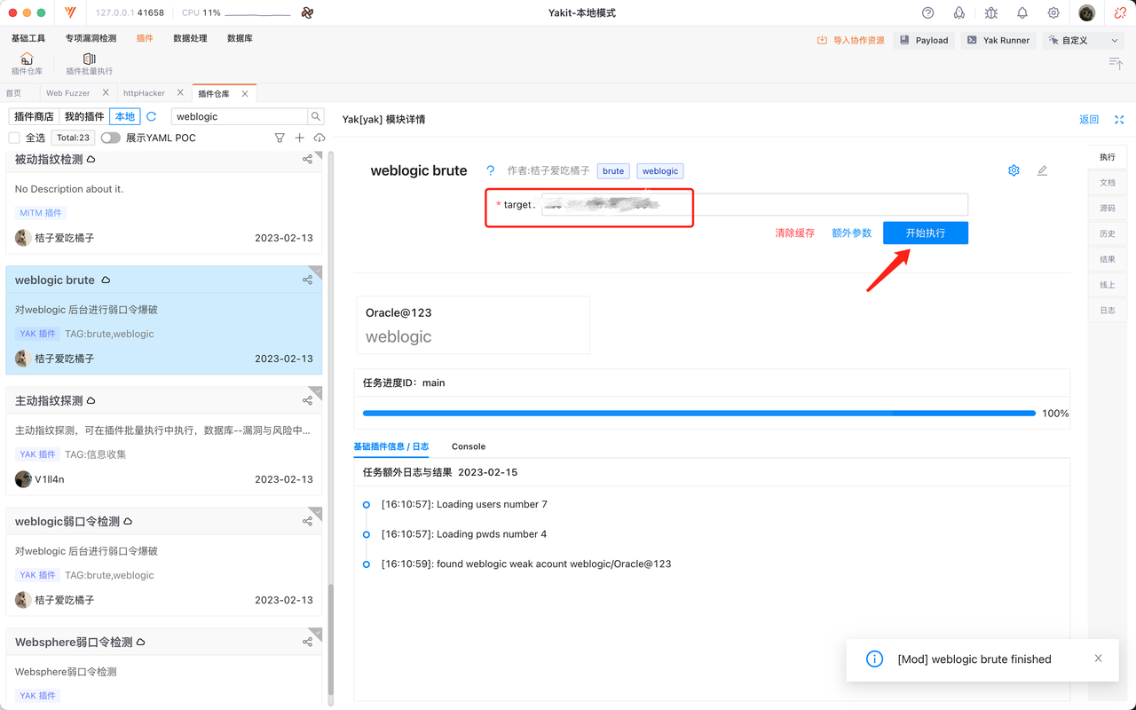Select the 我的插件 option
1136x710 pixels.
pos(84,116)
